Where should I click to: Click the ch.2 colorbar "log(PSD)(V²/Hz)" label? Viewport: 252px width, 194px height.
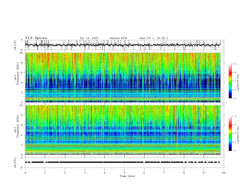point(238,135)
